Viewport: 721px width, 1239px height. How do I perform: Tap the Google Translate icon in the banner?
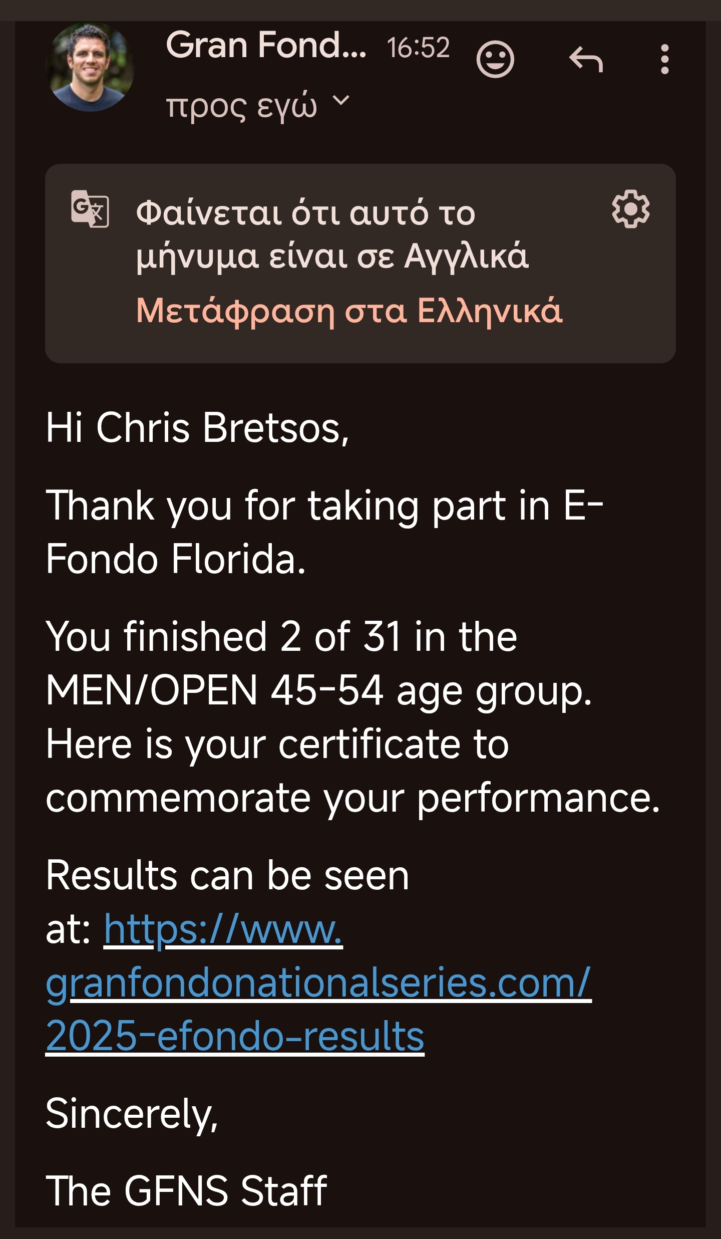[x=90, y=208]
